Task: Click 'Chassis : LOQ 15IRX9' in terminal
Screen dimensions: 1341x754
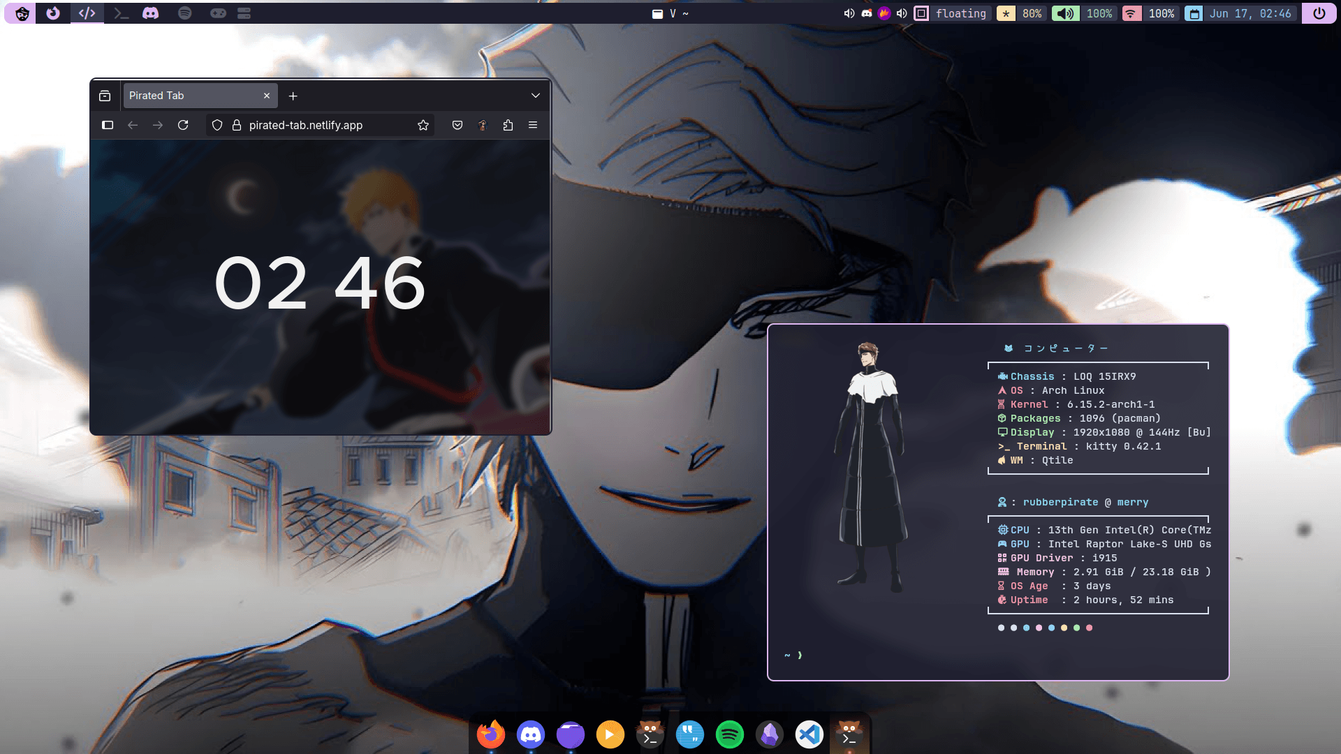Action: pos(1067,376)
